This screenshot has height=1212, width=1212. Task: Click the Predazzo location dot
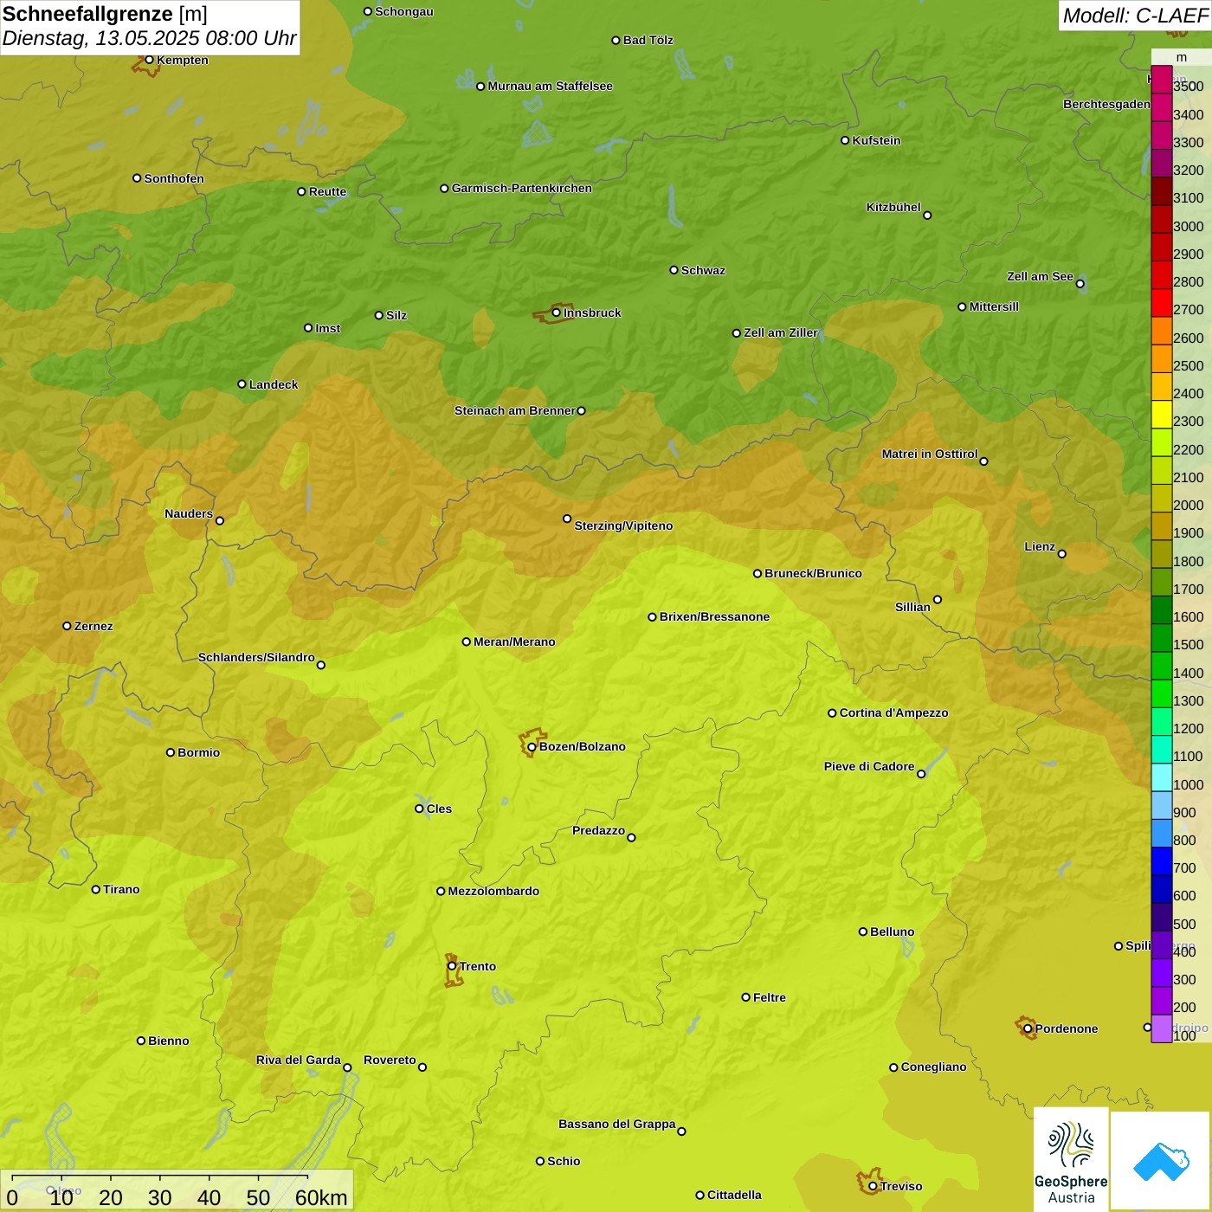tap(631, 837)
